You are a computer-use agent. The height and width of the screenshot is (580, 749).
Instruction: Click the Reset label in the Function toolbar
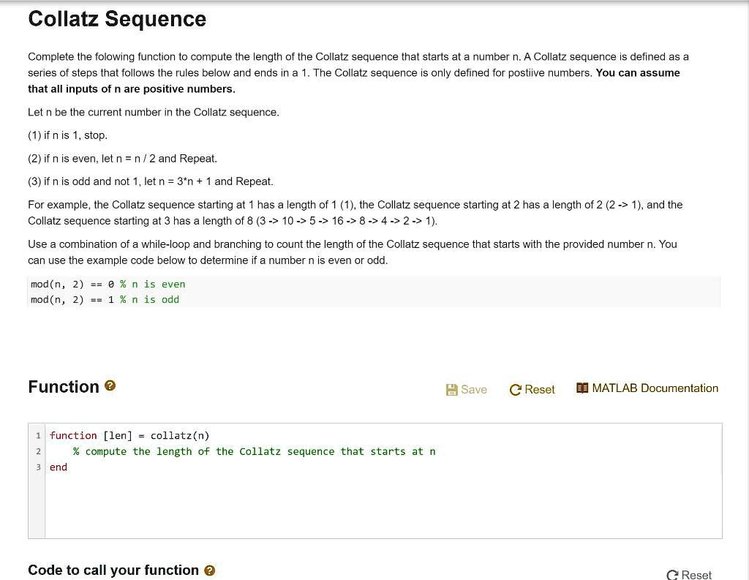coord(540,390)
